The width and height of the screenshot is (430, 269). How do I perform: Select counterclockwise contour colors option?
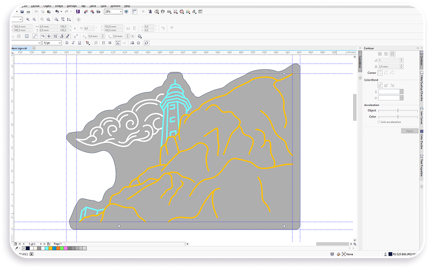pyautogui.click(x=392, y=85)
